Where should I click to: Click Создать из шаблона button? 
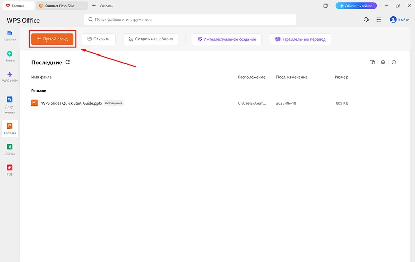[150, 39]
